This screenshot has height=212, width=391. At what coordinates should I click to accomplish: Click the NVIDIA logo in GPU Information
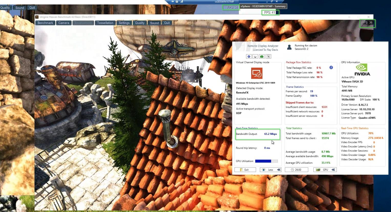click(x=362, y=70)
